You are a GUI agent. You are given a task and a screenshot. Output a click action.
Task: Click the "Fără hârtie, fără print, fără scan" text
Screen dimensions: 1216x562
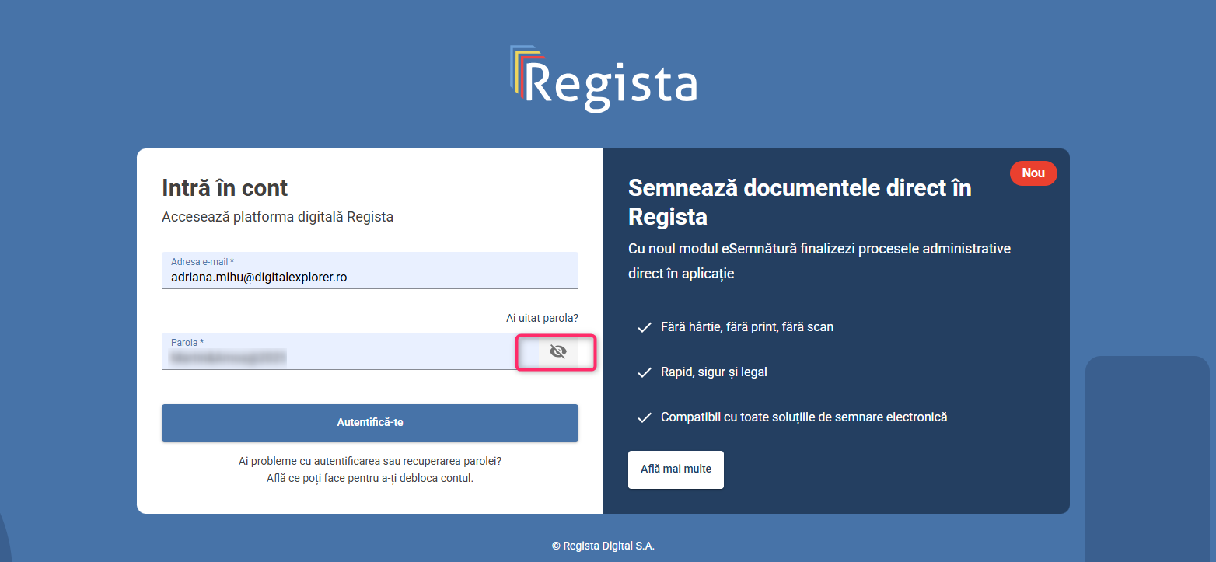[747, 327]
